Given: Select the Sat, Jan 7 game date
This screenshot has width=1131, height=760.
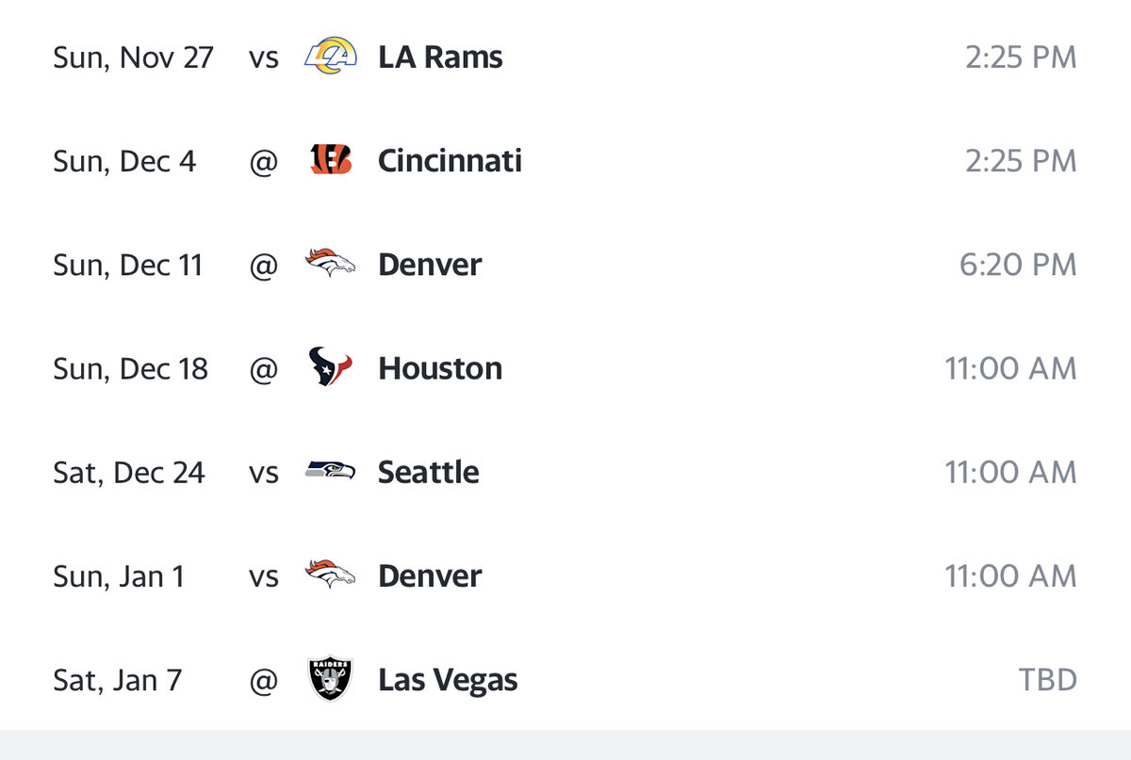Looking at the screenshot, I should point(118,679).
